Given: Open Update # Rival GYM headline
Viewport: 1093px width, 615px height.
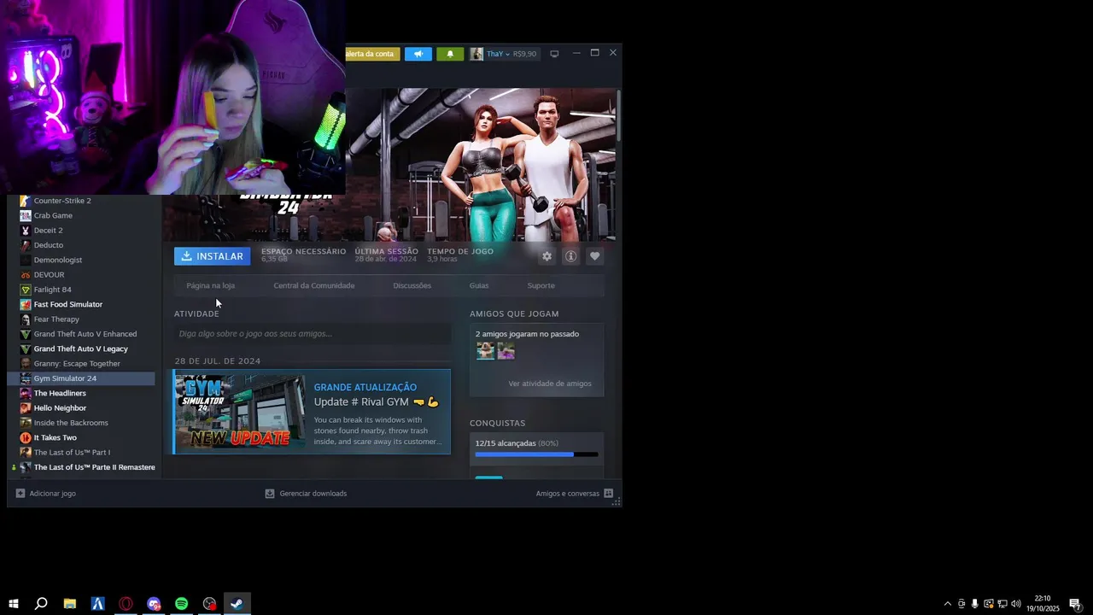Looking at the screenshot, I should coord(376,401).
